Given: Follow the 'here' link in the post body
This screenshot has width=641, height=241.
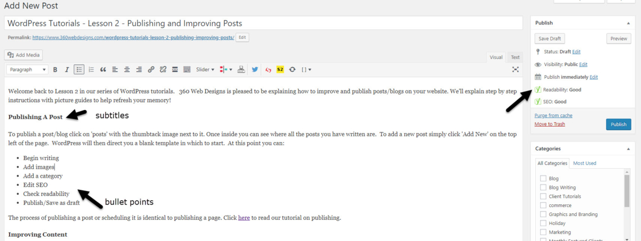Looking at the screenshot, I should tap(244, 218).
